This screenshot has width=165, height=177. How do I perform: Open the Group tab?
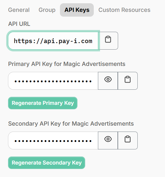47,10
